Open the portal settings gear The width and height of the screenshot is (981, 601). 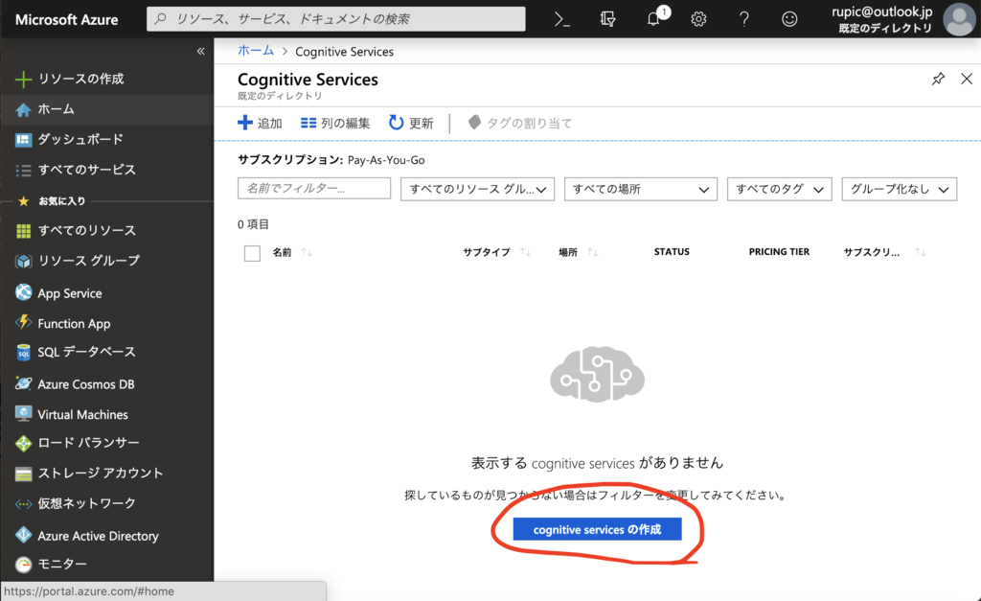click(698, 19)
